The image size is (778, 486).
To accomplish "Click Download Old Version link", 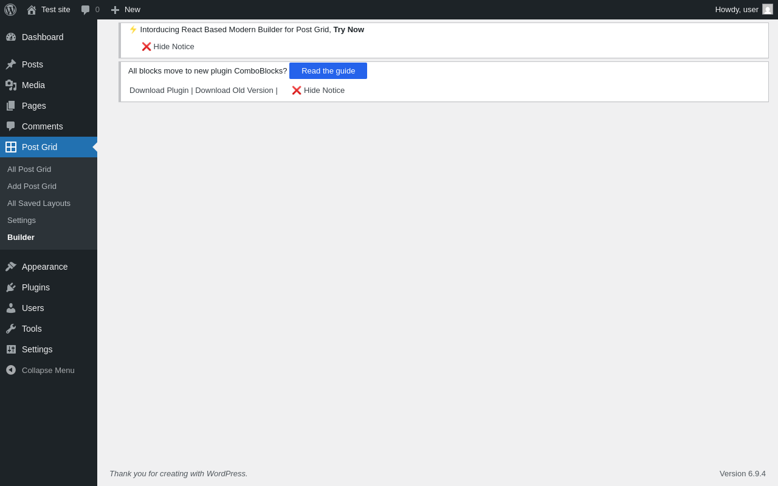I will click(x=234, y=91).
